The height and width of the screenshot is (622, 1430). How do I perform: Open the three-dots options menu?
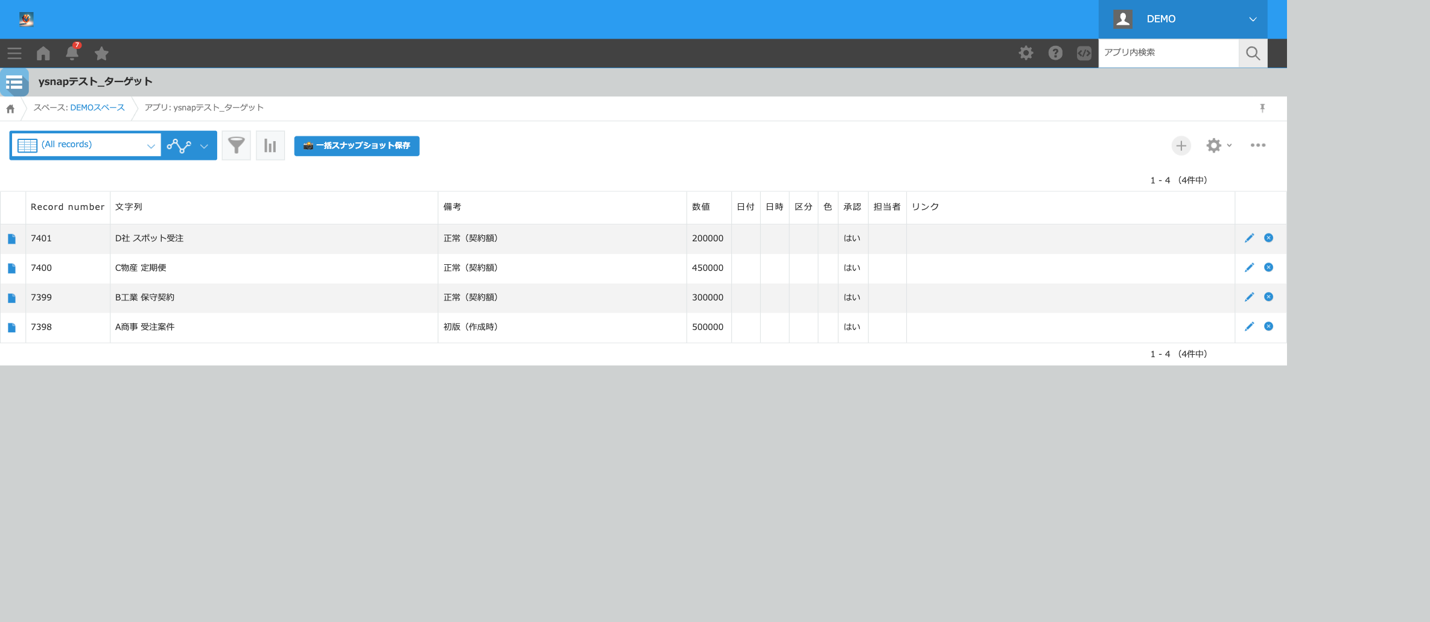pos(1257,145)
